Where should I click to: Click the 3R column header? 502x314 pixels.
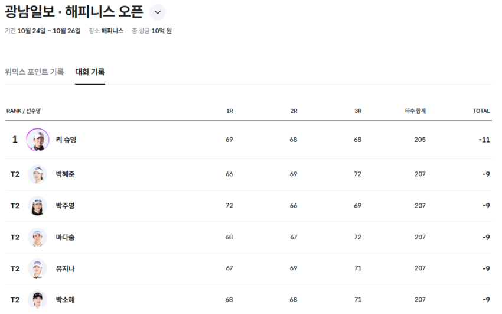358,111
